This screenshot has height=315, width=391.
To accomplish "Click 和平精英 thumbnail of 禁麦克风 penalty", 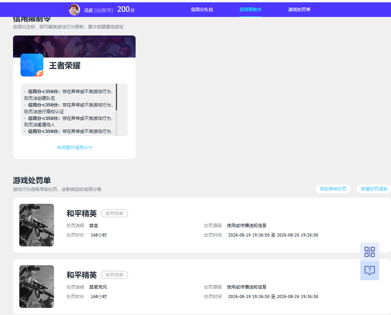I will tap(37, 286).
